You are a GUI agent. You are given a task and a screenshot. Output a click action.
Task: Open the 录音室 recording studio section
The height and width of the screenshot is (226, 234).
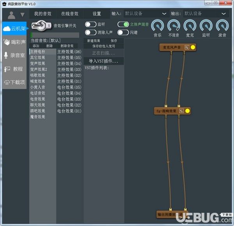coord(14,55)
